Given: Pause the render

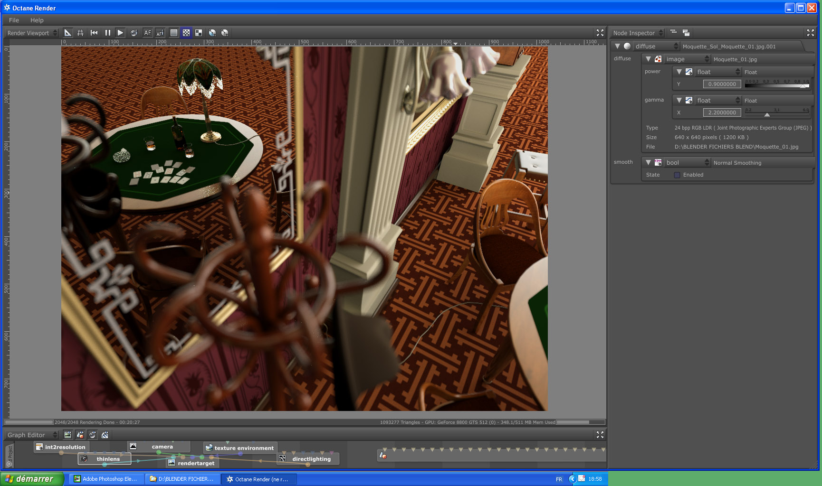Looking at the screenshot, I should point(107,33).
